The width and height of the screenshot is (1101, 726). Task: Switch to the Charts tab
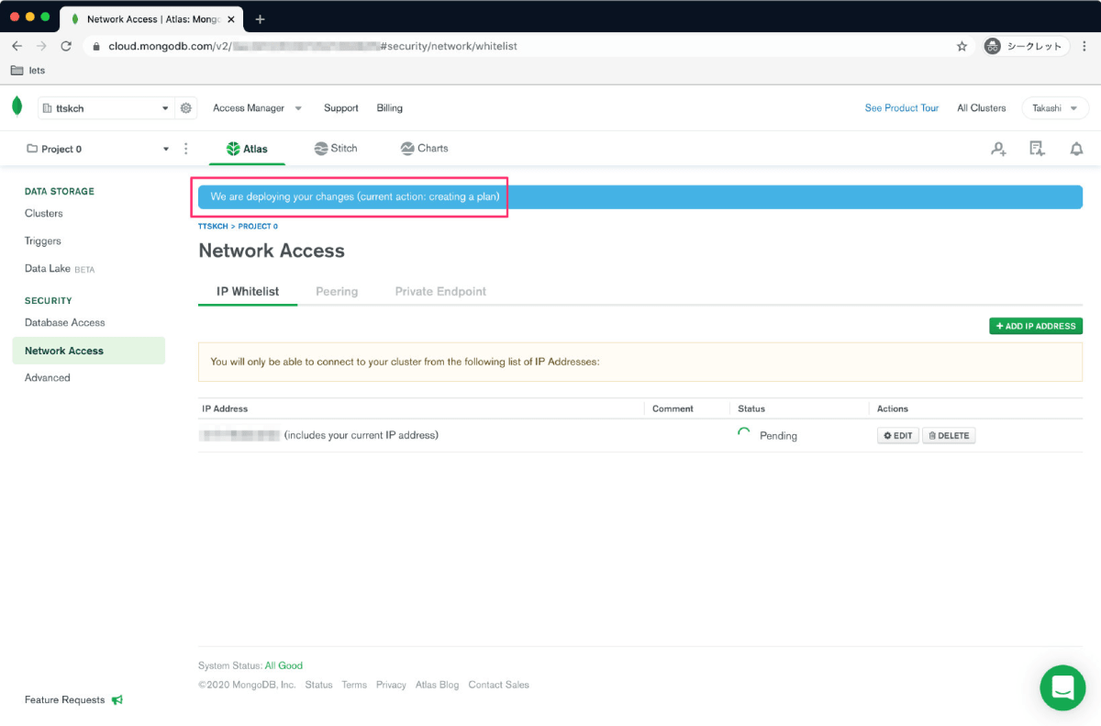coord(425,149)
